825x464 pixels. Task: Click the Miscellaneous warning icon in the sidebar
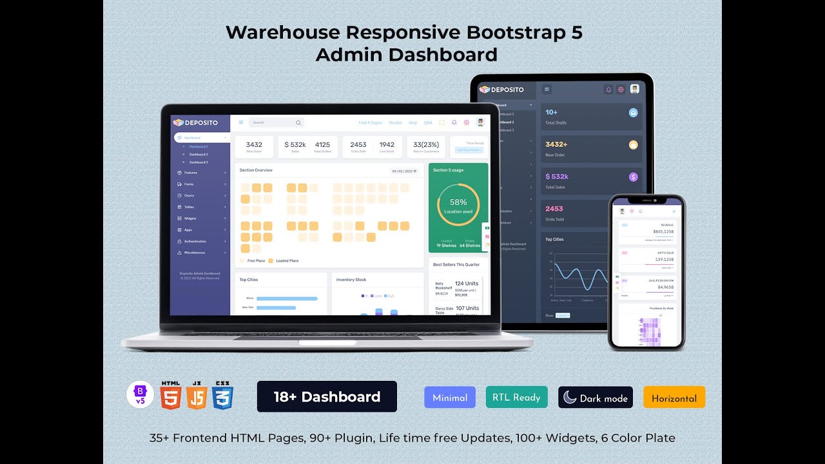(x=179, y=253)
